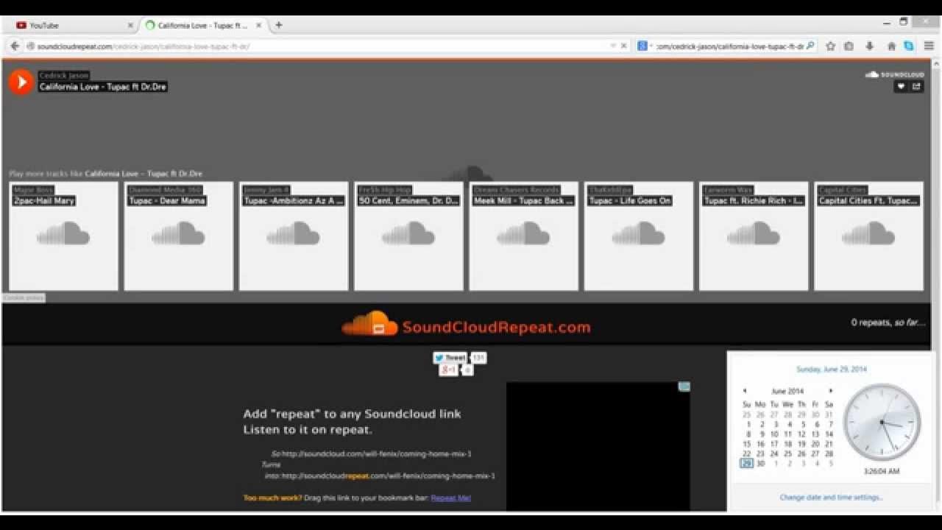Select the California Love tab
Screen dimensions: 942x530
(x=202, y=25)
